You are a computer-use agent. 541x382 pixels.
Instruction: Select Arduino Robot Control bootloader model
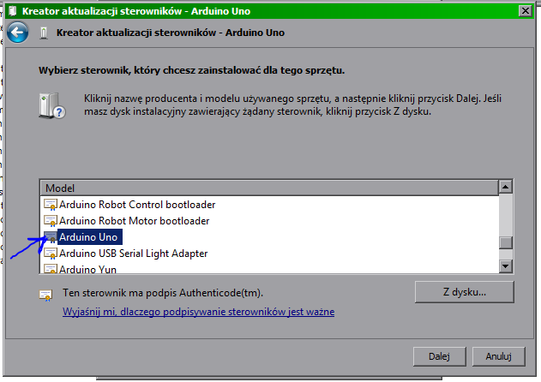pyautogui.click(x=137, y=205)
